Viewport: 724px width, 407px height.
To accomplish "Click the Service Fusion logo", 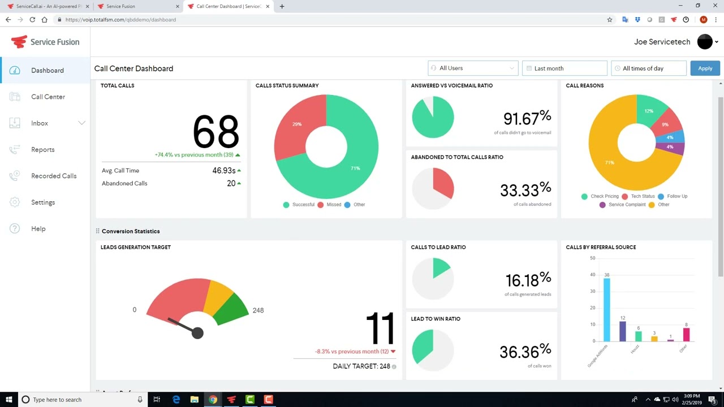I will tap(45, 42).
